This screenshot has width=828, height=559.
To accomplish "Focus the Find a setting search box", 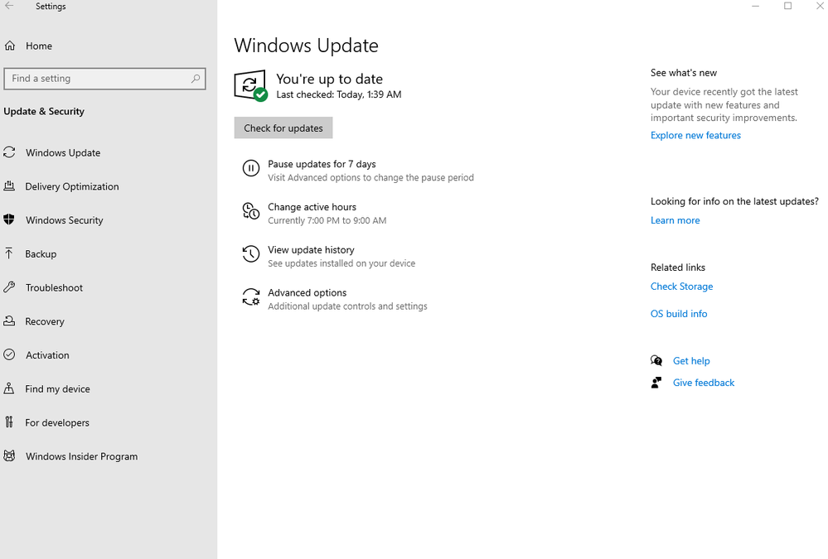I will point(104,79).
